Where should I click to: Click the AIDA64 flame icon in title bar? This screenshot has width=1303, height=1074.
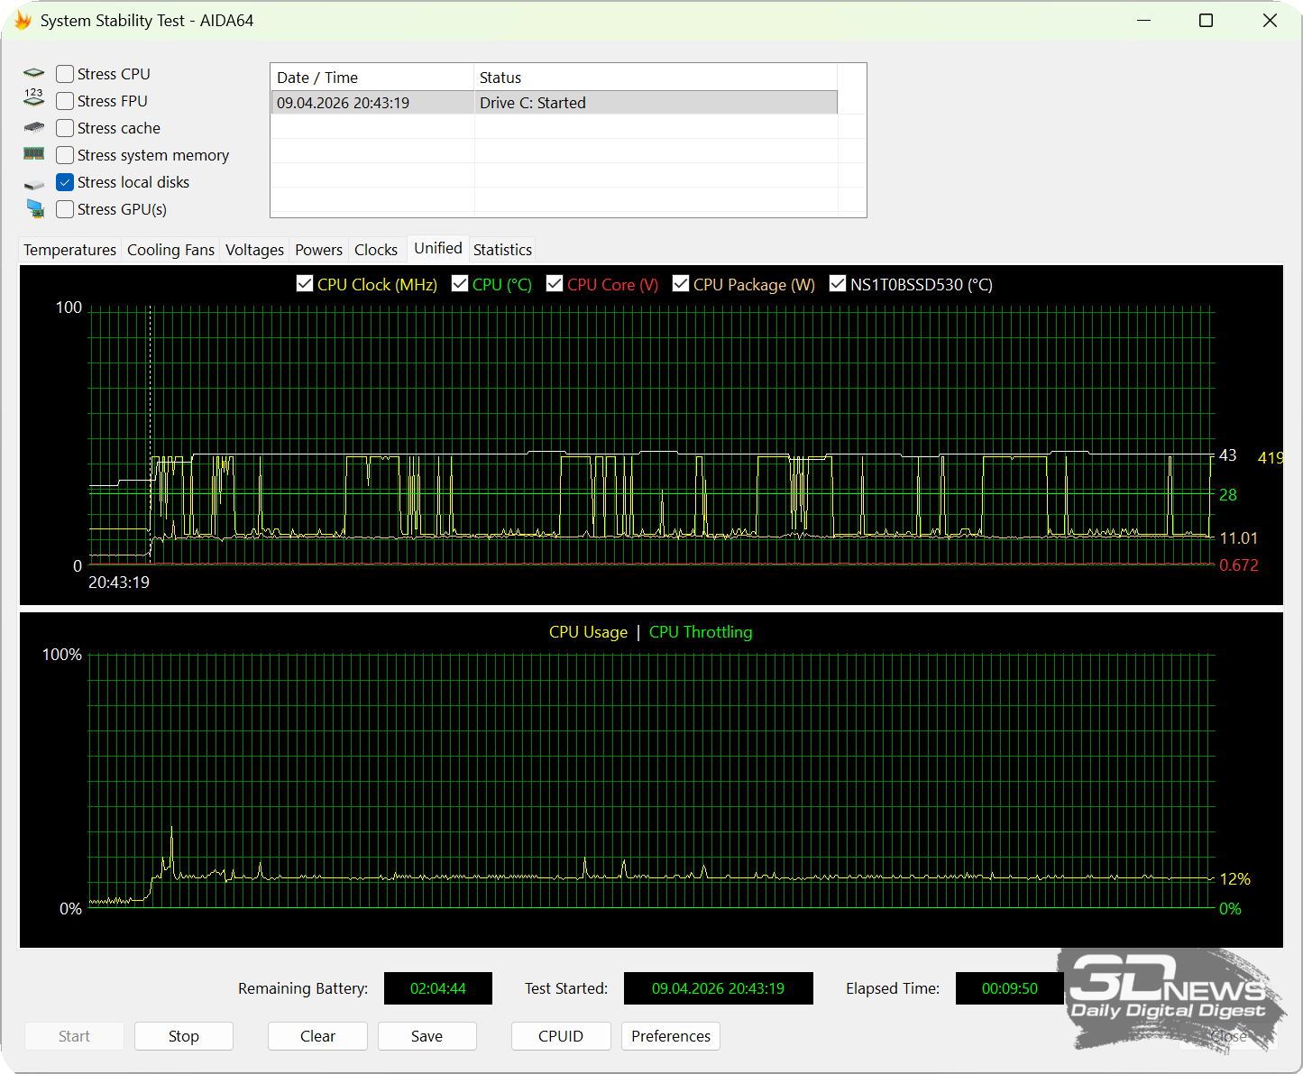pos(23,20)
